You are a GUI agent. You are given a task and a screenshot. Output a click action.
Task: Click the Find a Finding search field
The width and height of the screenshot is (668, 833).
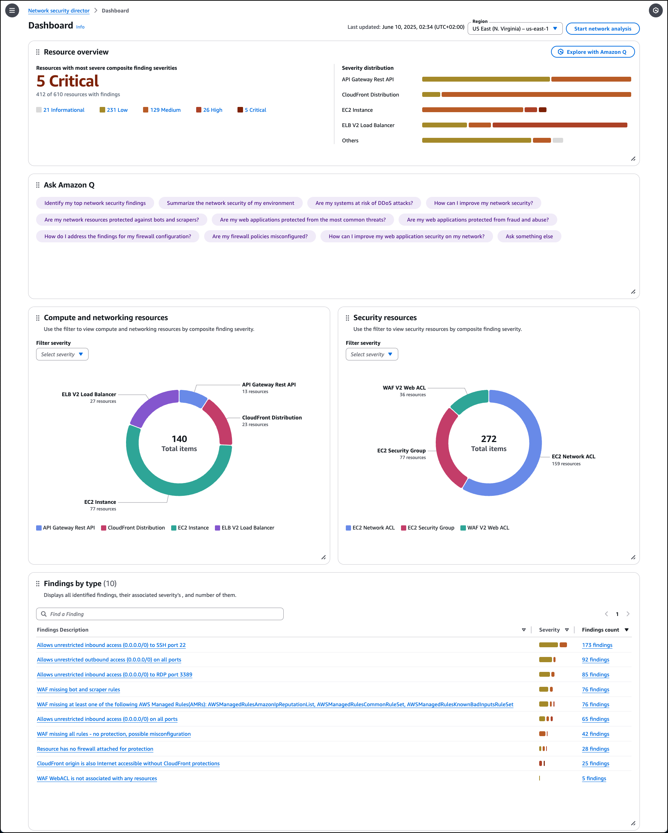pos(160,614)
